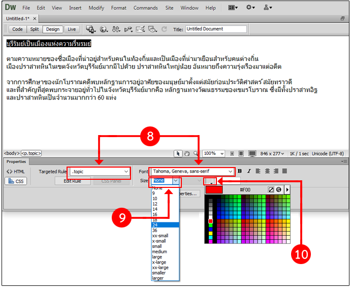Select the Zoom magnifier tool
This screenshot has width=351, height=292.
196,153
